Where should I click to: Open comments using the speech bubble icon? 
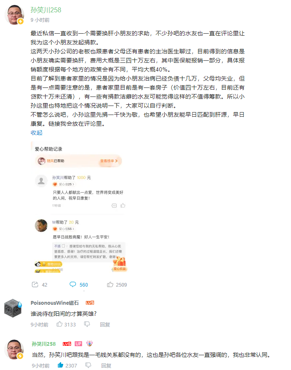point(73,284)
